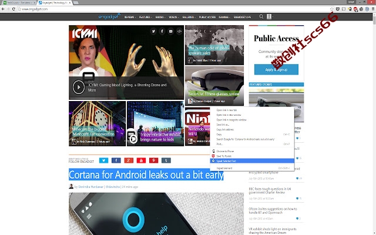Click the Cortana phone article image
Viewport: 376px width, 235px height.
(156, 214)
